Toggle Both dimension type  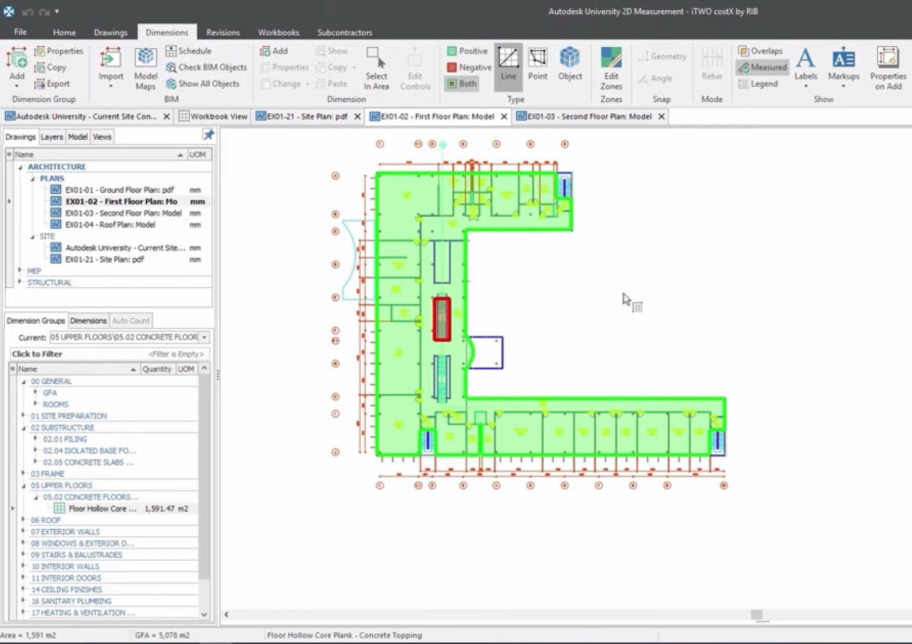point(462,84)
